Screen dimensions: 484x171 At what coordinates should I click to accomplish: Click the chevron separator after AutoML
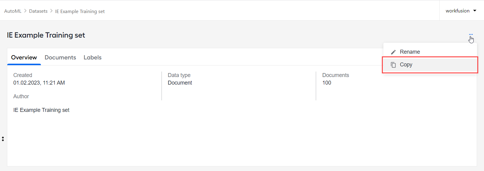point(25,11)
